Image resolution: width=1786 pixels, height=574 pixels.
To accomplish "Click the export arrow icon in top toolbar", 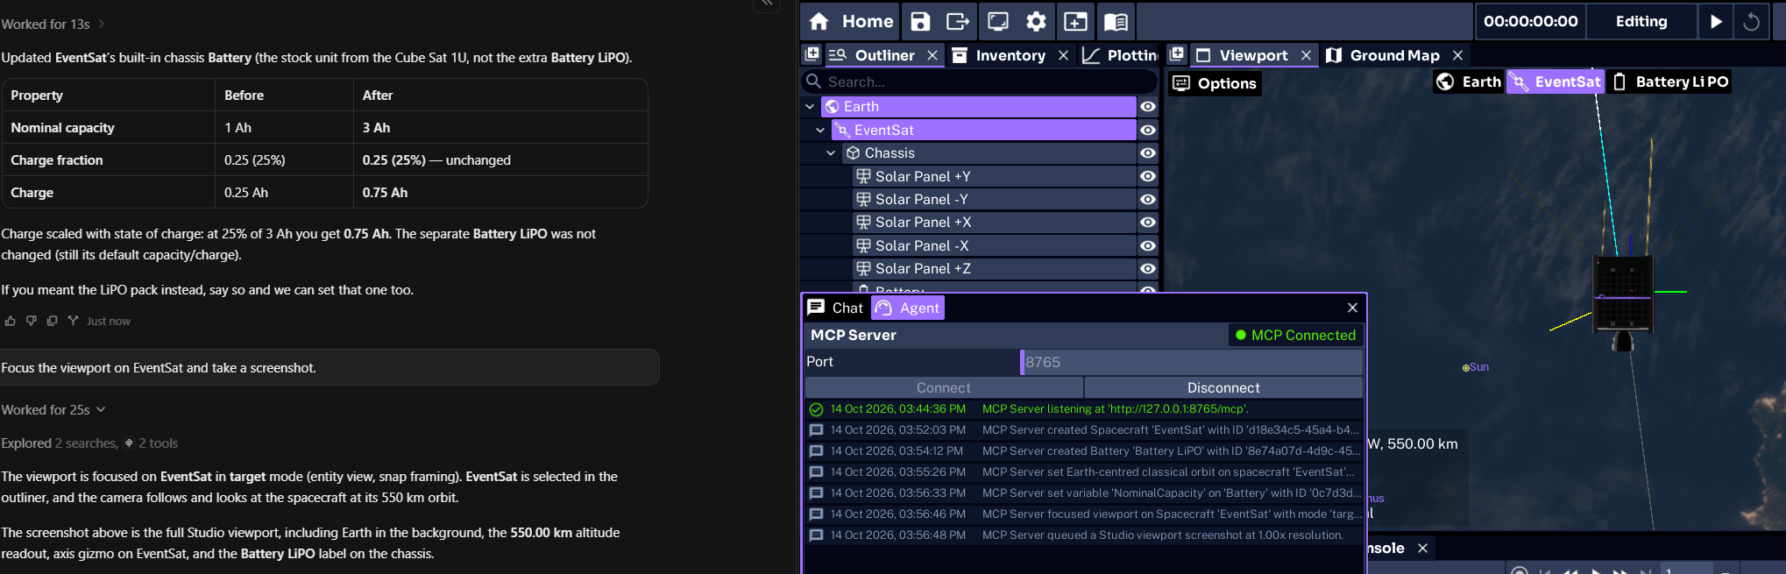I will 958,21.
